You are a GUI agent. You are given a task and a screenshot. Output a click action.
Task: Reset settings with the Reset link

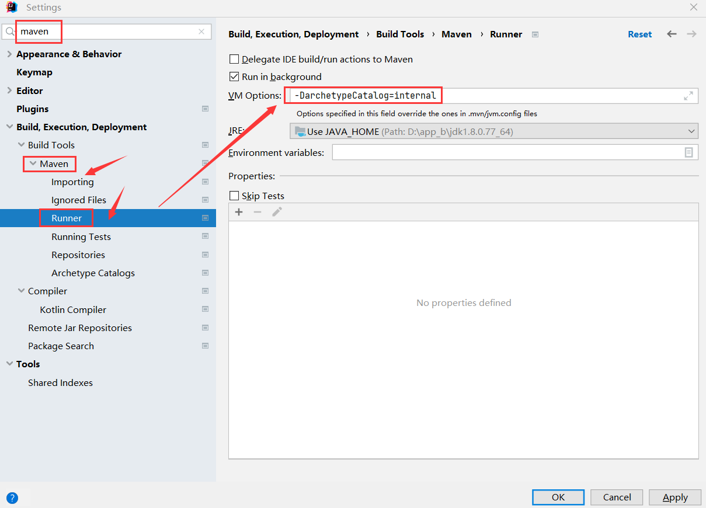(639, 34)
